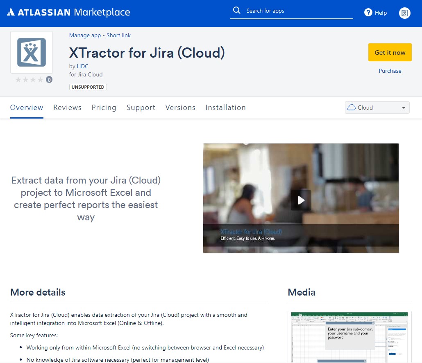Click the video preview thumbnail image
This screenshot has height=363, width=422.
coord(301,198)
